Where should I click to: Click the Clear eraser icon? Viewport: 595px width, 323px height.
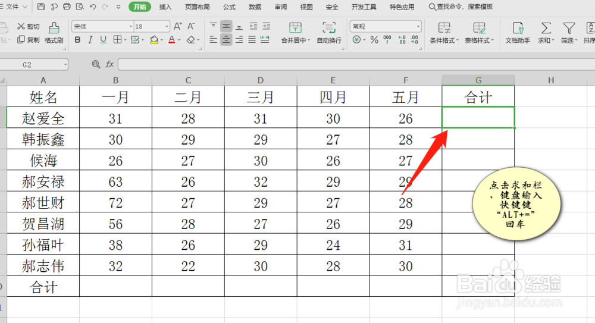click(191, 39)
